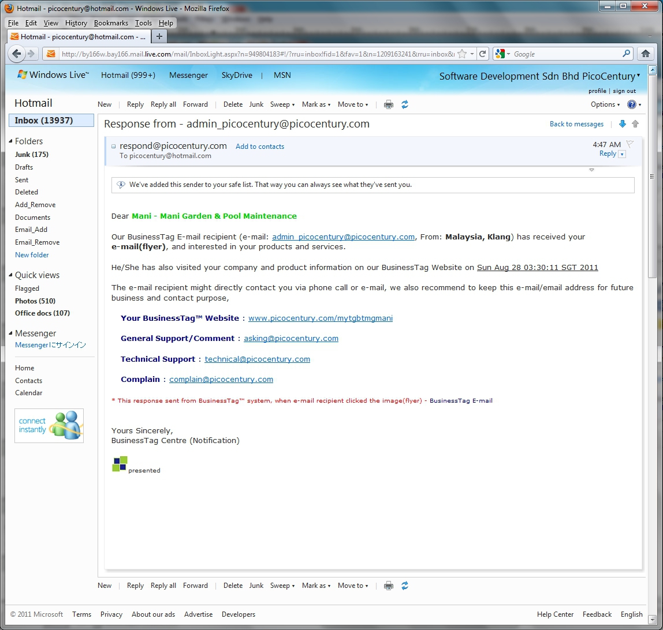
Task: Click the connect instantly Messenger image
Action: point(49,426)
